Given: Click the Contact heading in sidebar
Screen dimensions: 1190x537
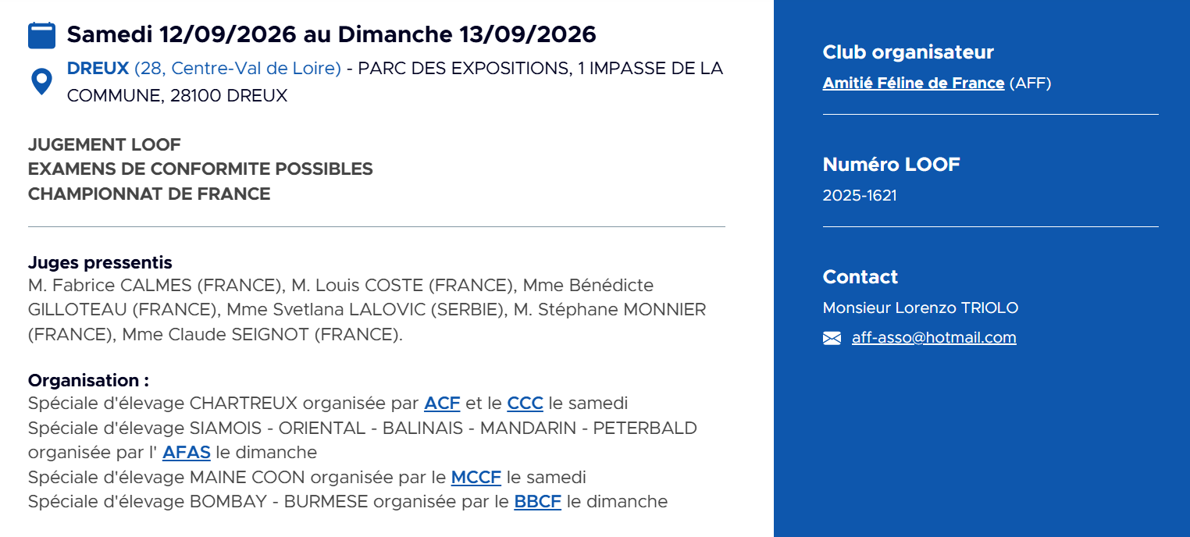Looking at the screenshot, I should pos(860,277).
